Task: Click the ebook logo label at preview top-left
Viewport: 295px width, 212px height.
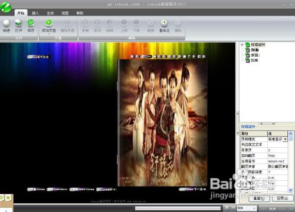Action: tap(39, 57)
